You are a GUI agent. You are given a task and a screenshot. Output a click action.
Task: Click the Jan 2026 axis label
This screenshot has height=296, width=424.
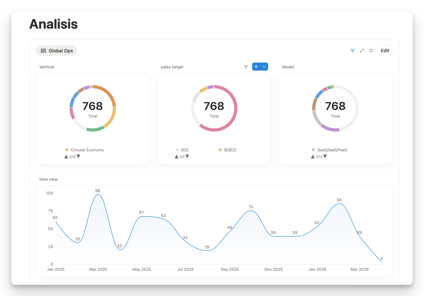(x=317, y=269)
